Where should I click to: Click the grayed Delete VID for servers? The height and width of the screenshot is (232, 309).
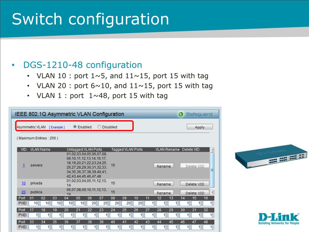click(x=195, y=166)
